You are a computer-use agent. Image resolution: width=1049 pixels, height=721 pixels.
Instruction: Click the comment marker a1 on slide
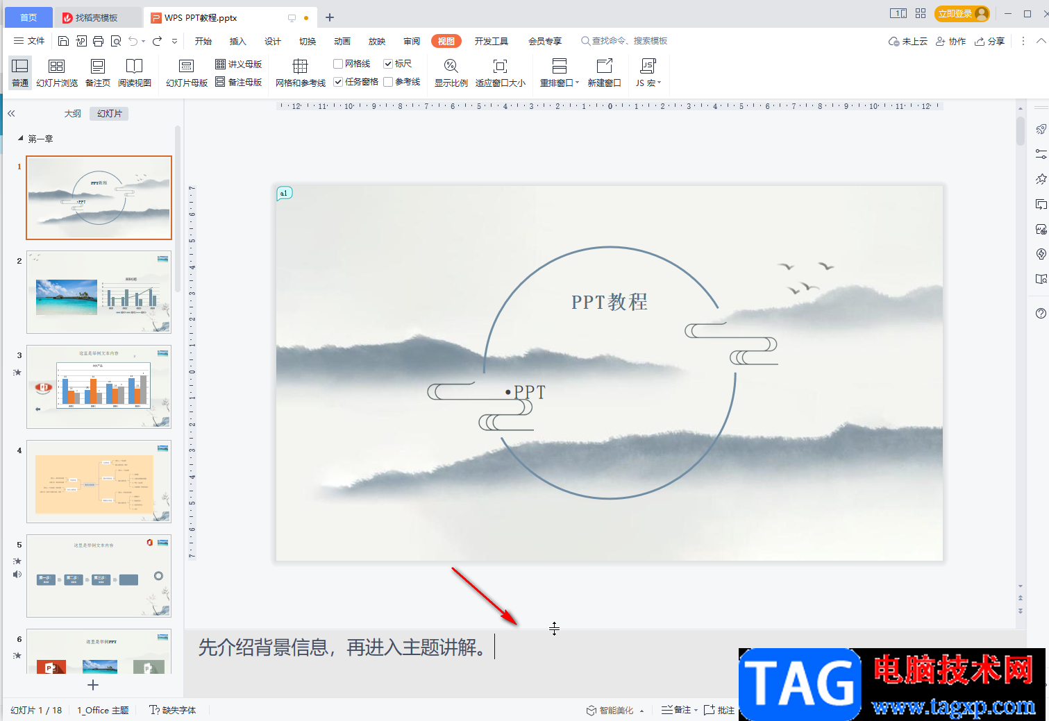[x=284, y=193]
